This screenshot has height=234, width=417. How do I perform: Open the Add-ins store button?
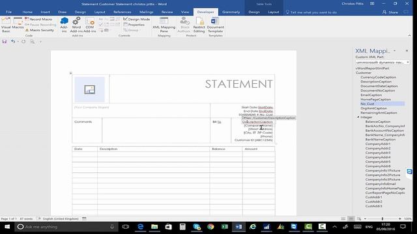(x=64, y=25)
